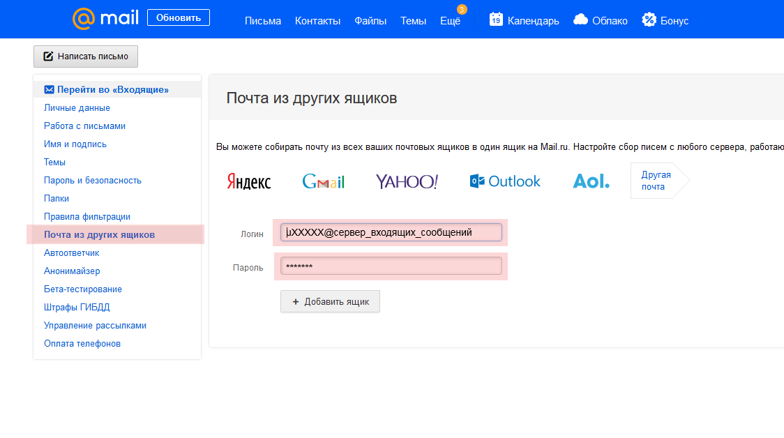The width and height of the screenshot is (784, 438).
Task: Select the Outlook provider logo
Action: pos(505,181)
